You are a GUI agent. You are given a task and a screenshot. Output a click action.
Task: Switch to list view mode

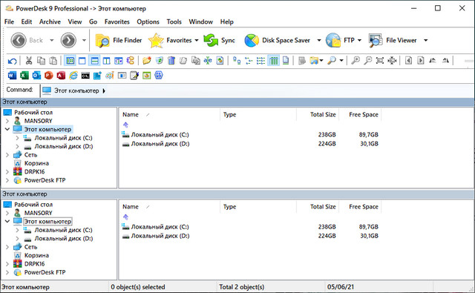click(261, 61)
